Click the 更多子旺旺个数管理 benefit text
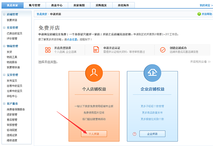Image resolution: width=213 pixels, height=146 pixels. pos(152,106)
